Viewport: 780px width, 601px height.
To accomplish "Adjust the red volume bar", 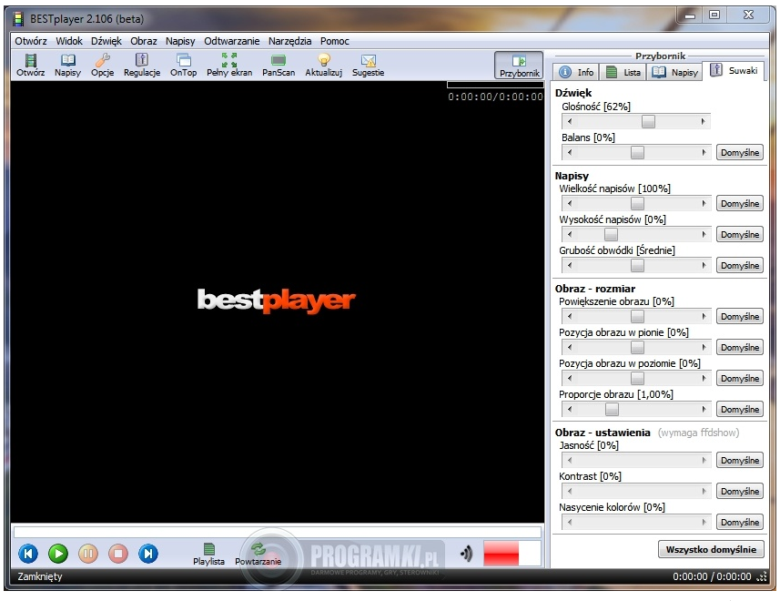I will click(x=512, y=554).
